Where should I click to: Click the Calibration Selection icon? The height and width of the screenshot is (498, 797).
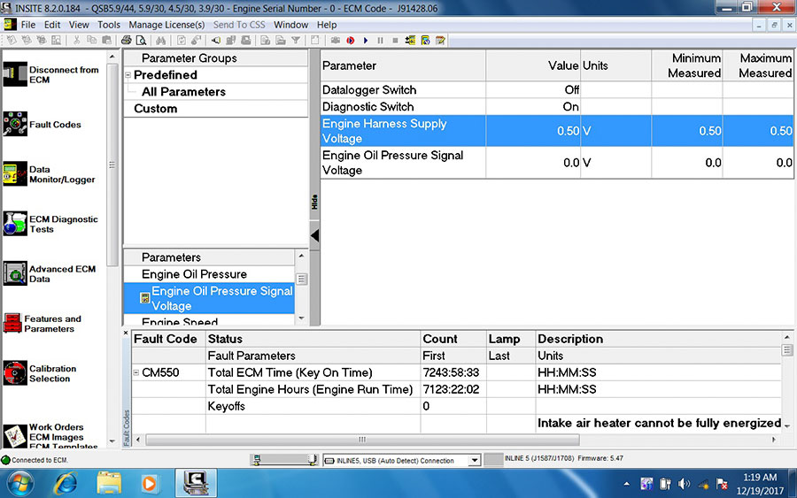pos(15,373)
